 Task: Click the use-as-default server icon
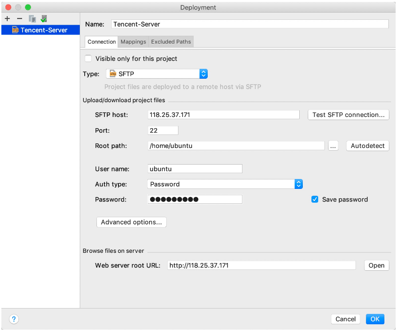[44, 19]
